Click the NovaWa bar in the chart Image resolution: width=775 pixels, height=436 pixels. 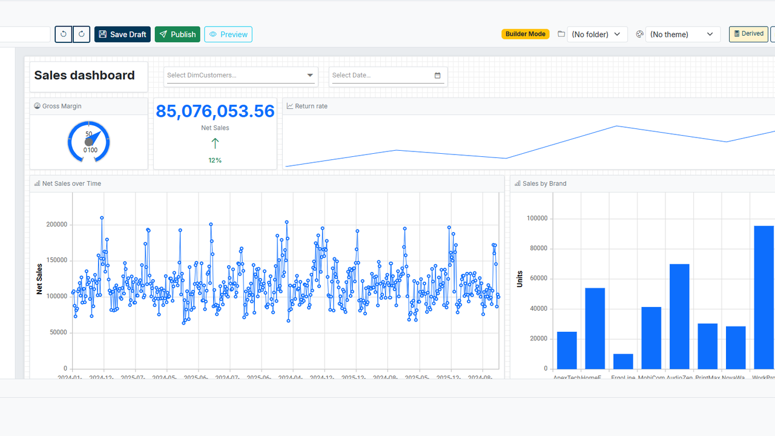[736, 348]
